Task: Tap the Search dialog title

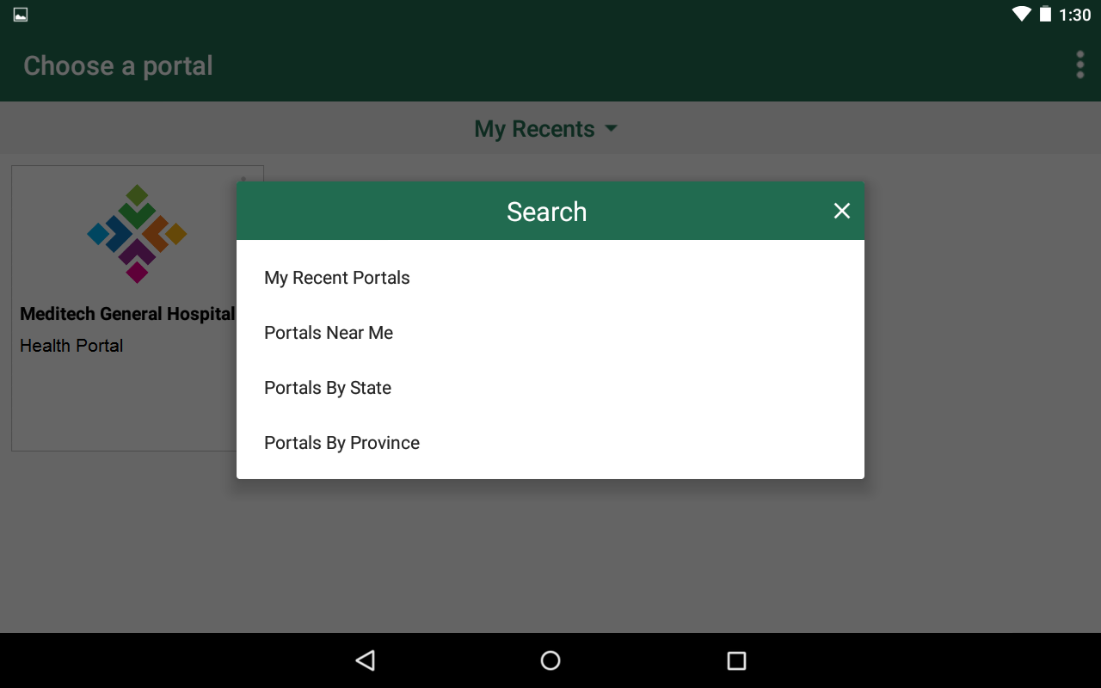Action: 547,212
